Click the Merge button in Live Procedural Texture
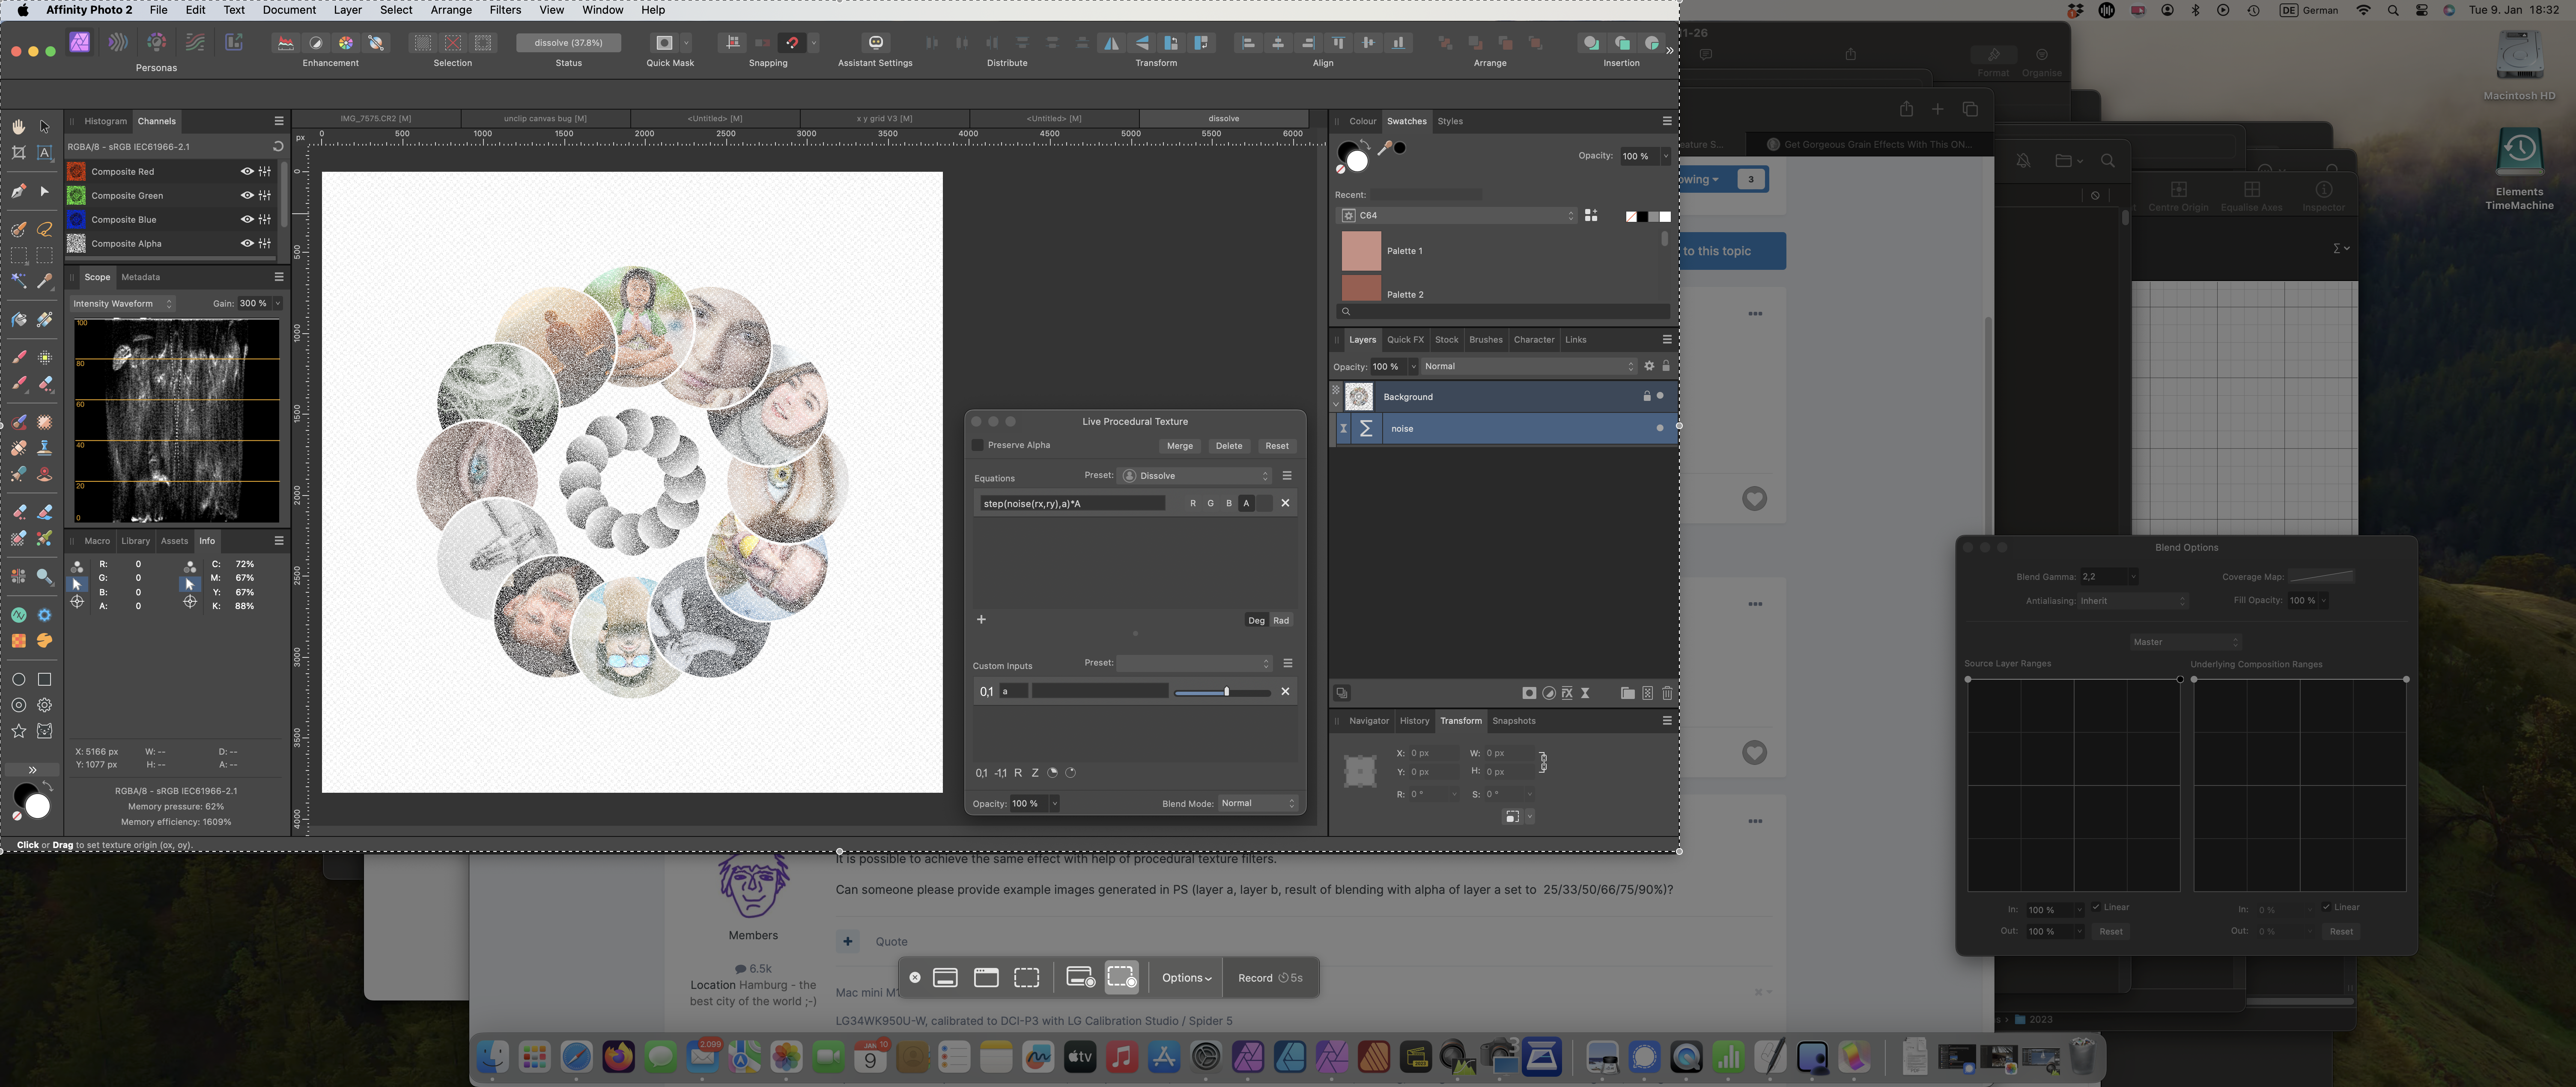The width and height of the screenshot is (2576, 1087). 1180,446
